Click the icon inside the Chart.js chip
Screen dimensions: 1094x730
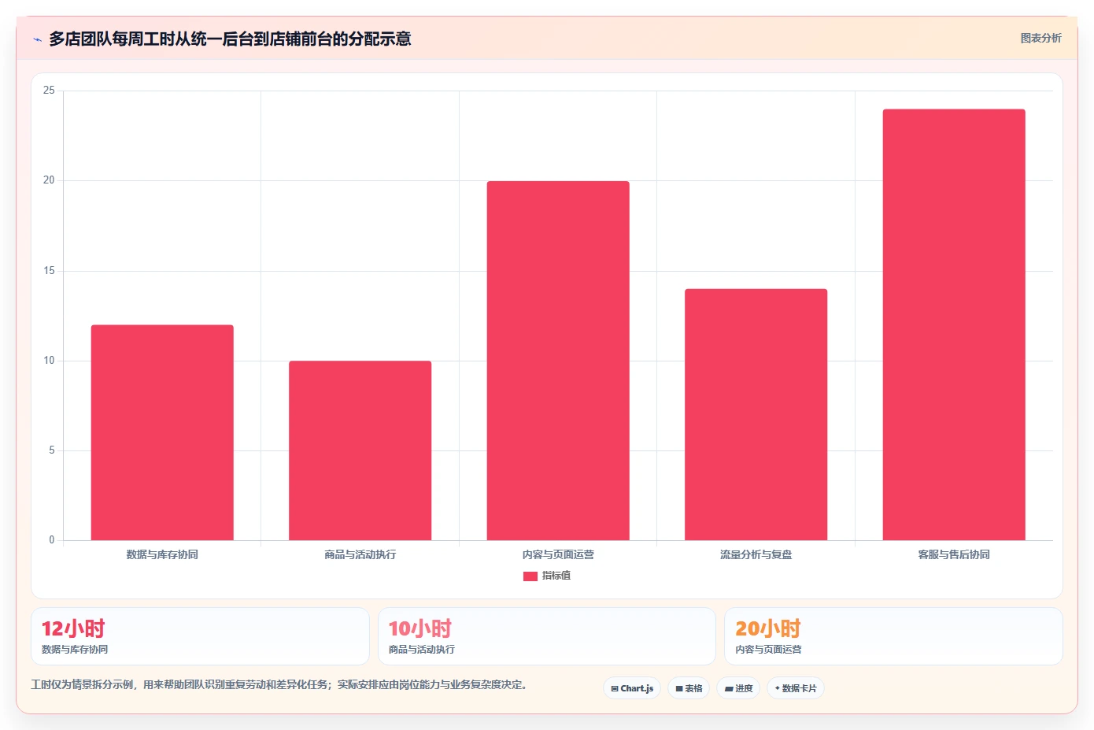(615, 688)
